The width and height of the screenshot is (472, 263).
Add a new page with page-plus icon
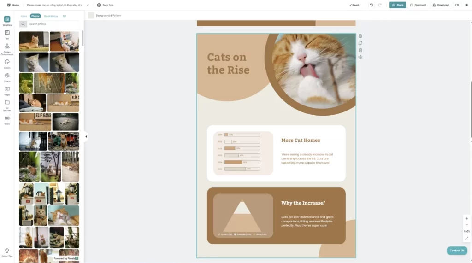360,36
